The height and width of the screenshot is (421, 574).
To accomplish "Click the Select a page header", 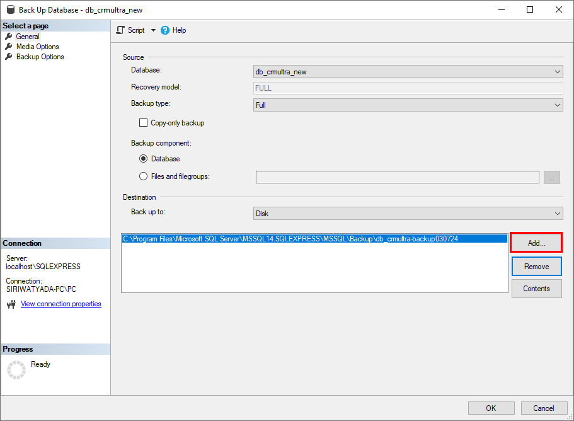I will click(x=55, y=26).
